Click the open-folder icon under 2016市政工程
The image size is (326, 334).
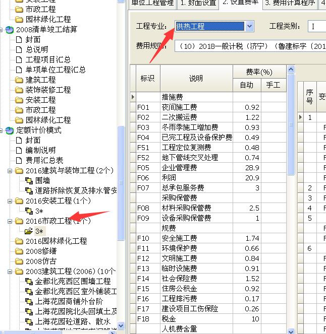29,231
